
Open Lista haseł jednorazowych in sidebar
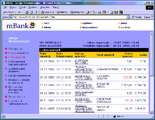click(18, 102)
